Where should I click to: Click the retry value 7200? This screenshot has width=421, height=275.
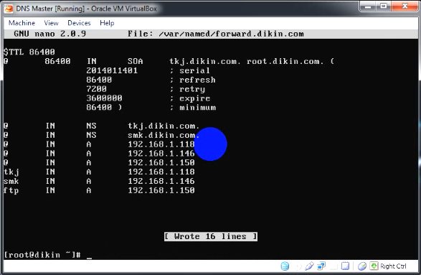point(96,89)
